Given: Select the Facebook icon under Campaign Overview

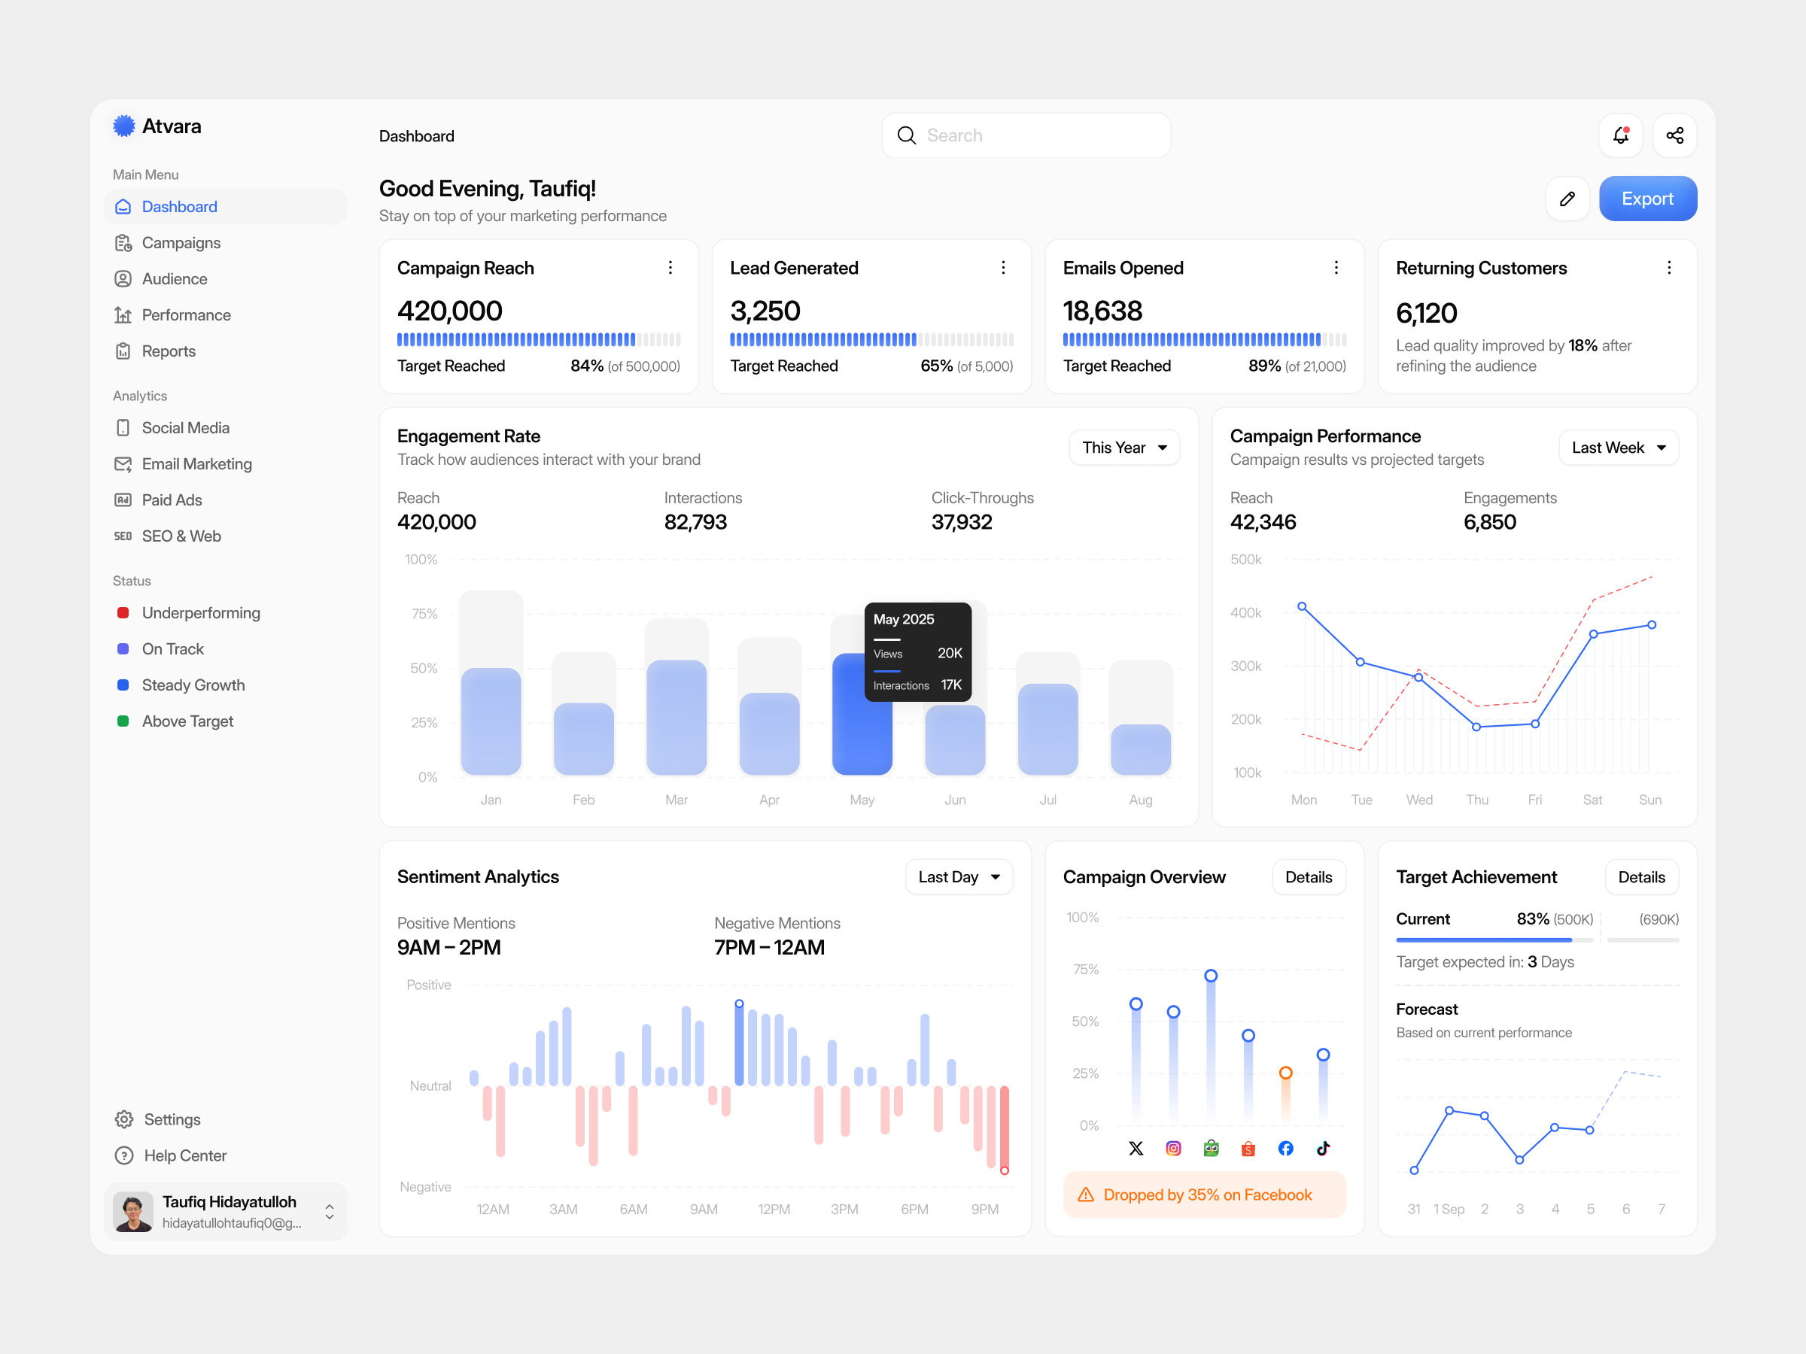Looking at the screenshot, I should (1285, 1149).
